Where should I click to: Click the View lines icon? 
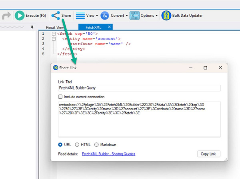(80, 16)
